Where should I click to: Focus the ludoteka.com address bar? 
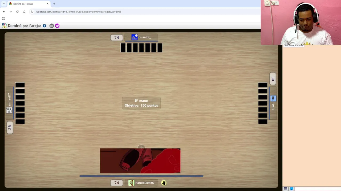144,12
